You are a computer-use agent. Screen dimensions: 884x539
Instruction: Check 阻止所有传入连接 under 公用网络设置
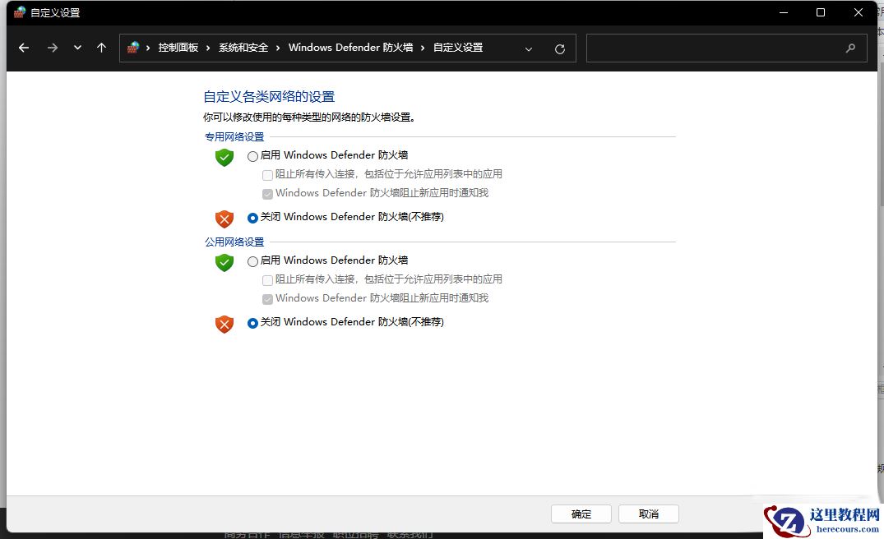(267, 279)
